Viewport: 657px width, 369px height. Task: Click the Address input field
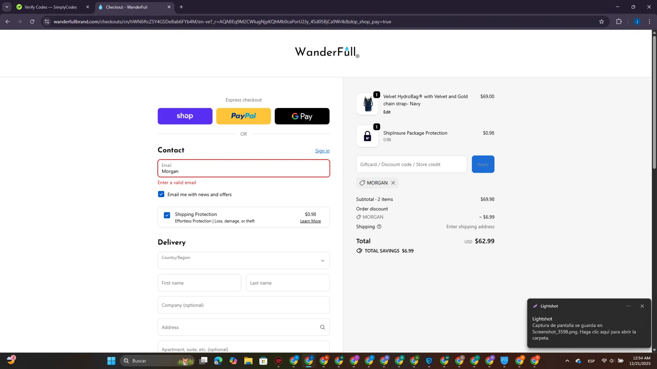244,327
